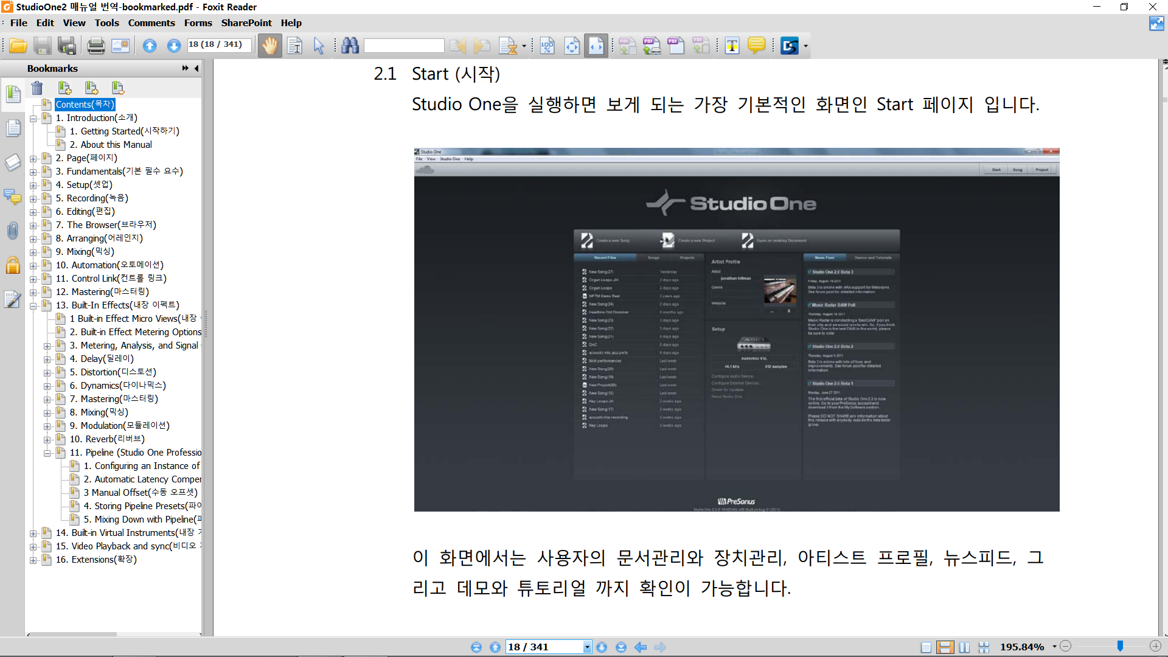Collapse the 13. Built-In Effects node
Screen dimensions: 1168x657
click(x=33, y=306)
